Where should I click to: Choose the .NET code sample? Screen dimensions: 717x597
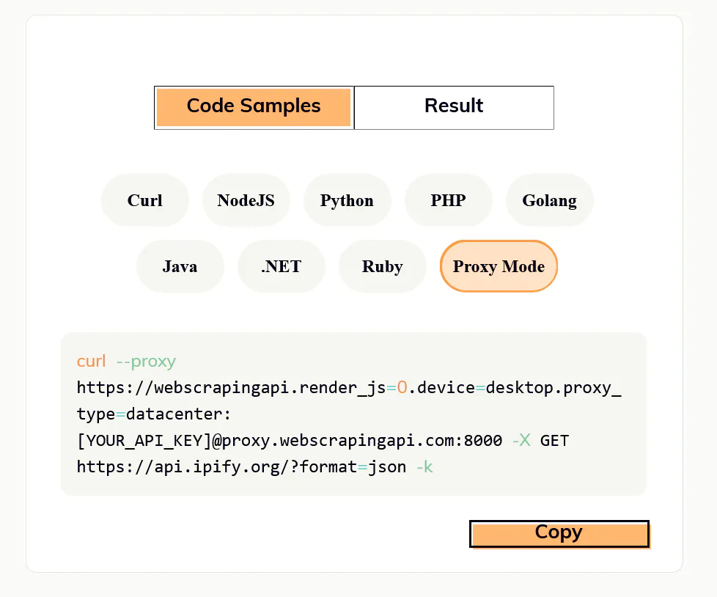pos(281,266)
